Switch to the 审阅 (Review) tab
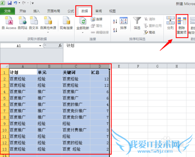This screenshot has height=157, width=195. [99, 11]
